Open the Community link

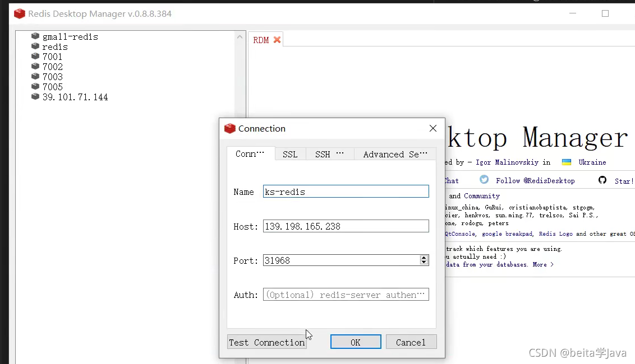point(482,196)
